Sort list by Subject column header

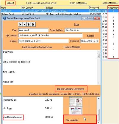67,8
